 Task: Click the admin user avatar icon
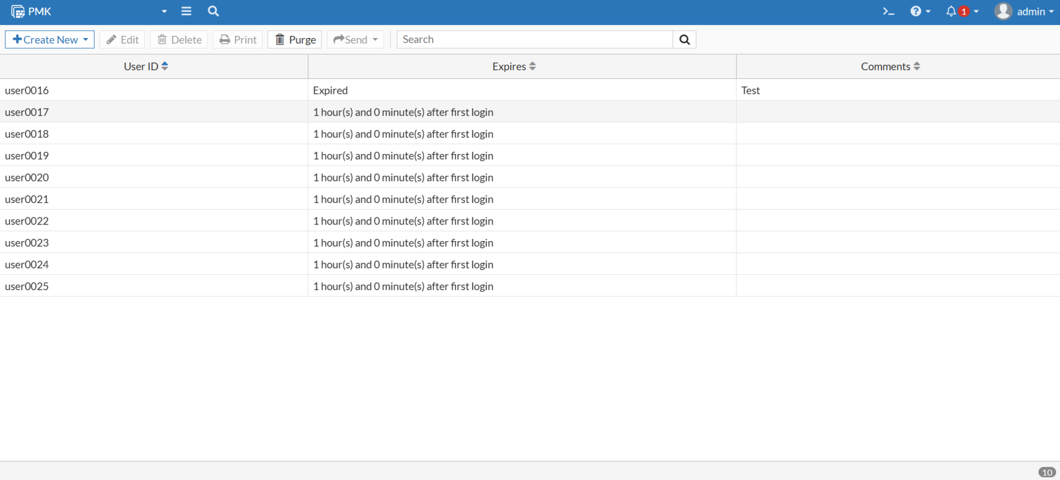[x=1003, y=12]
